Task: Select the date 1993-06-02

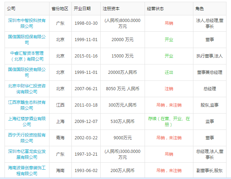Action: [x=86, y=170]
